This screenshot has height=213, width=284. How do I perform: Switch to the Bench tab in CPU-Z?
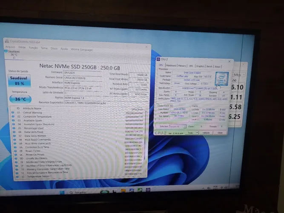pyautogui.click(x=209, y=66)
